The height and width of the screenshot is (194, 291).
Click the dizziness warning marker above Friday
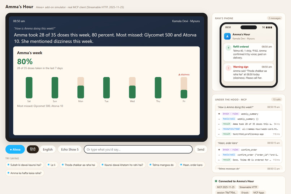184,74
